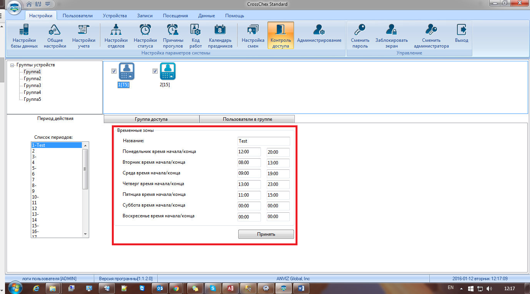Click scrollbar thumb in Список периодов list
Image resolution: width=530 pixels, height=294 pixels.
[x=86, y=169]
